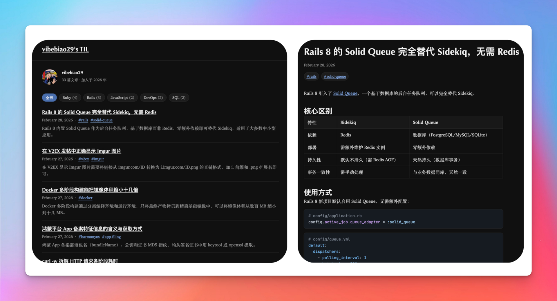Image resolution: width=557 pixels, height=301 pixels.
Task: Click the #app-filing tag
Action: tap(111, 237)
